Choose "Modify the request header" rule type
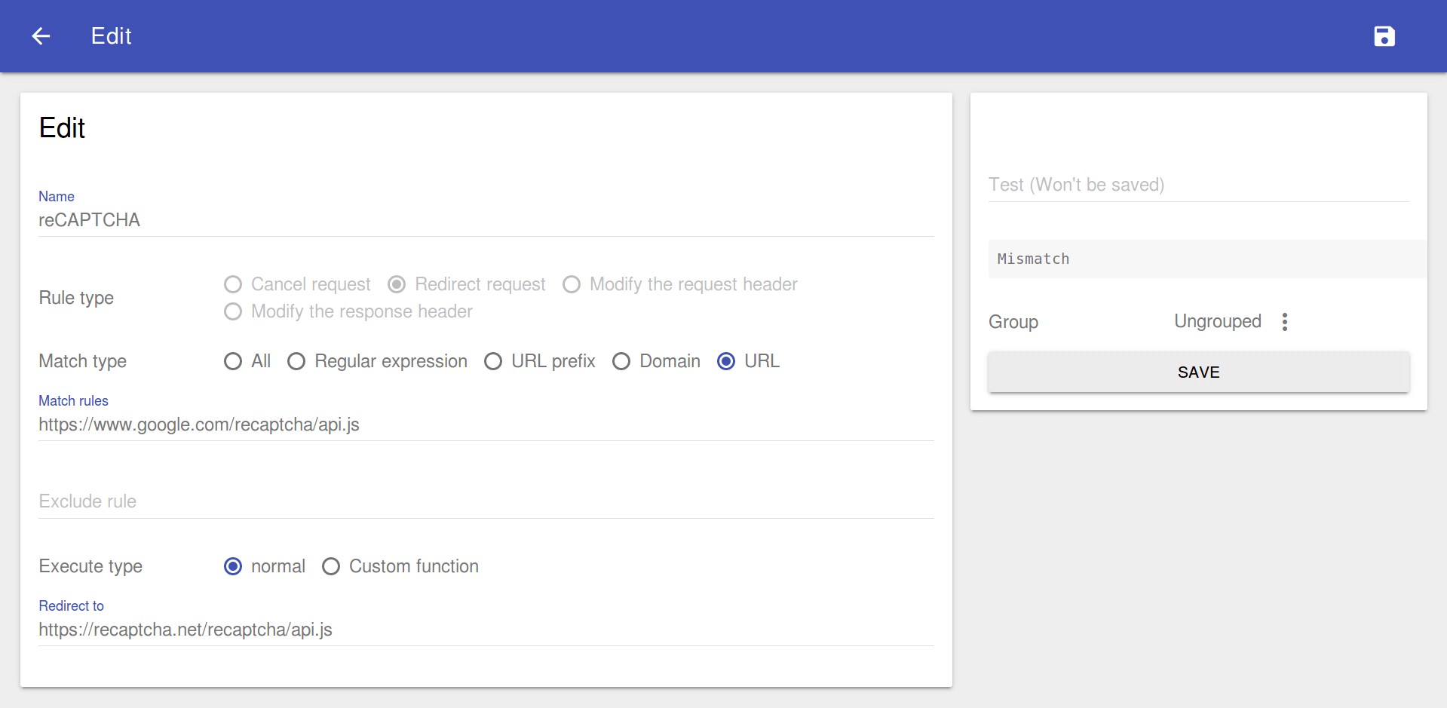 (571, 284)
